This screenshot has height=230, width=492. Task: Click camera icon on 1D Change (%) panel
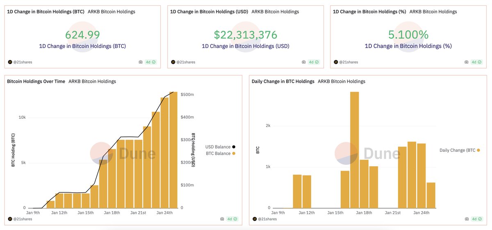tap(466, 62)
